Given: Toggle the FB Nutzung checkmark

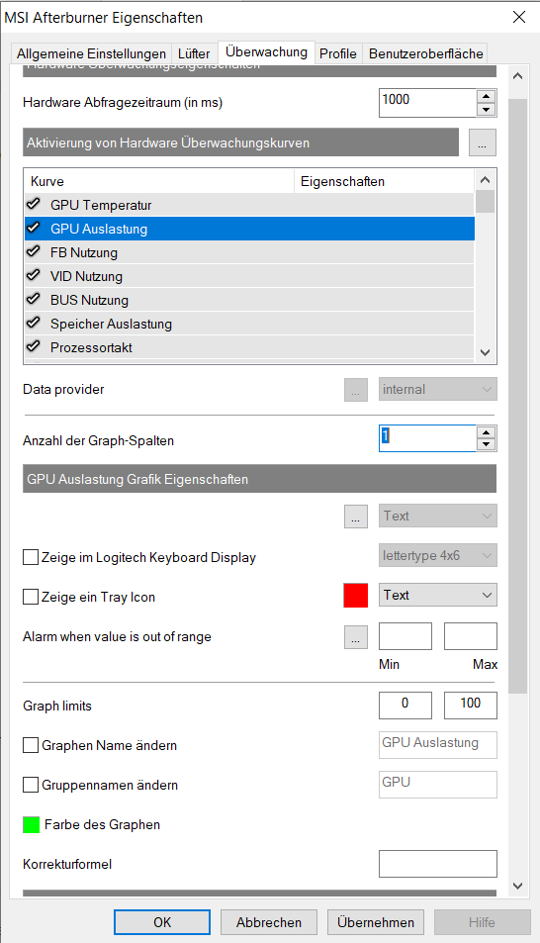Looking at the screenshot, I should pos(34,252).
